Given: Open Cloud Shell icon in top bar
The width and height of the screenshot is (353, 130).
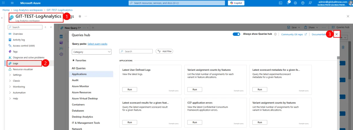Looking at the screenshot, I should 280,3.
